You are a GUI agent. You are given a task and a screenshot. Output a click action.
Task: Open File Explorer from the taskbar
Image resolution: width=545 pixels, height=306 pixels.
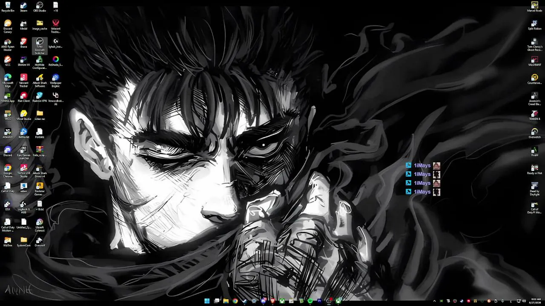pyautogui.click(x=226, y=301)
